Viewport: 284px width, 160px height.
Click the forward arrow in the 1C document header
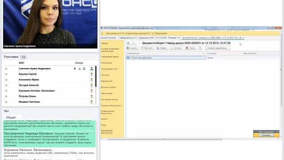point(134,43)
